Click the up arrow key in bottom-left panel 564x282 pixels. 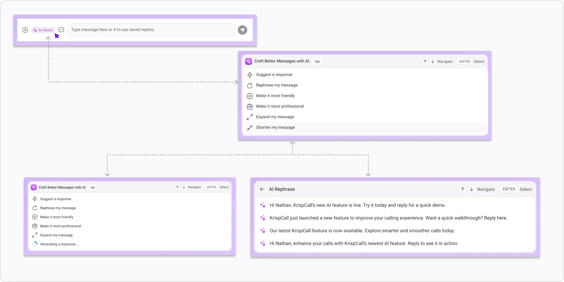point(177,187)
